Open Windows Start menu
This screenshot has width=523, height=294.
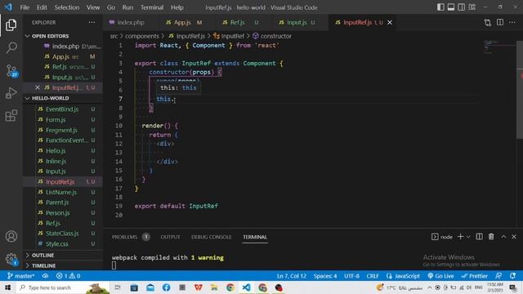(x=7, y=287)
